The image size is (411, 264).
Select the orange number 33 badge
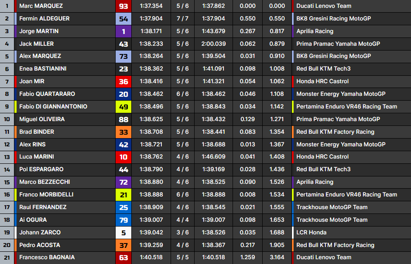coord(123,132)
